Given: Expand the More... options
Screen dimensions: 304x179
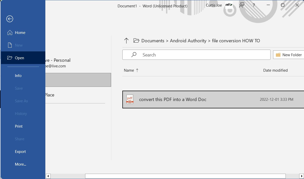Looking at the screenshot, I should (x=21, y=164).
